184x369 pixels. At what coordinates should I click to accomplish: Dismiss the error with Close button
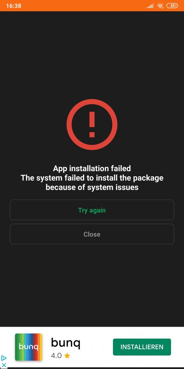point(92,234)
